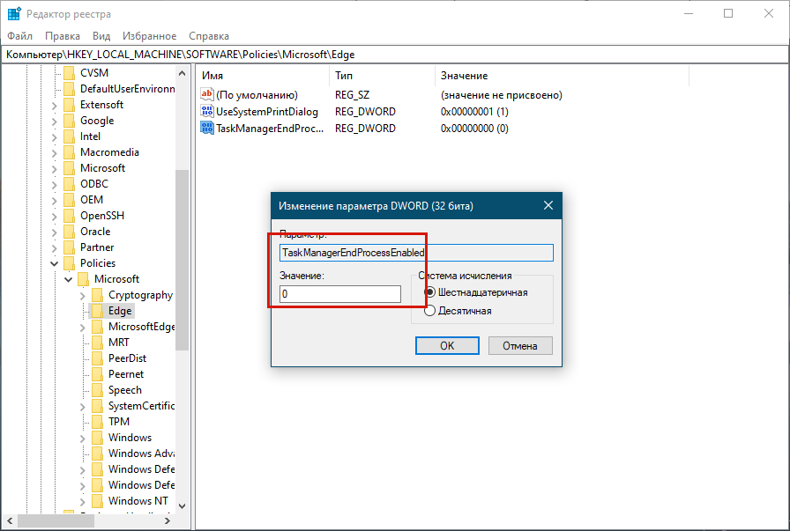Click the TPM folder icon
The image size is (790, 531).
(97, 422)
